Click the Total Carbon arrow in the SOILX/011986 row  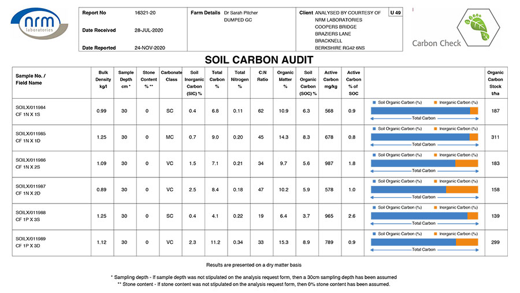coord(424,170)
